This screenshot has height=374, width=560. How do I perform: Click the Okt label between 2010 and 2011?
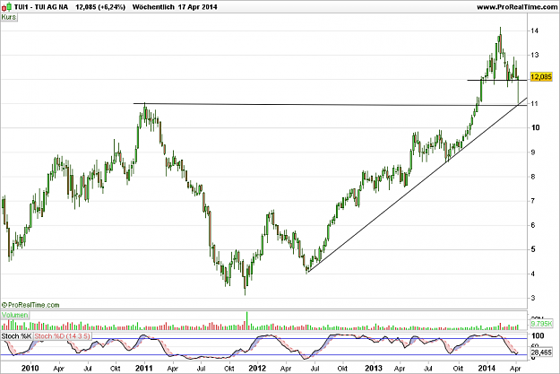tap(115, 369)
